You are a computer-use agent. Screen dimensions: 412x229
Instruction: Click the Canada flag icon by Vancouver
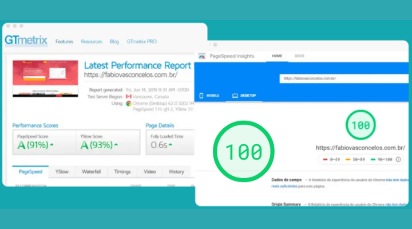(x=129, y=97)
